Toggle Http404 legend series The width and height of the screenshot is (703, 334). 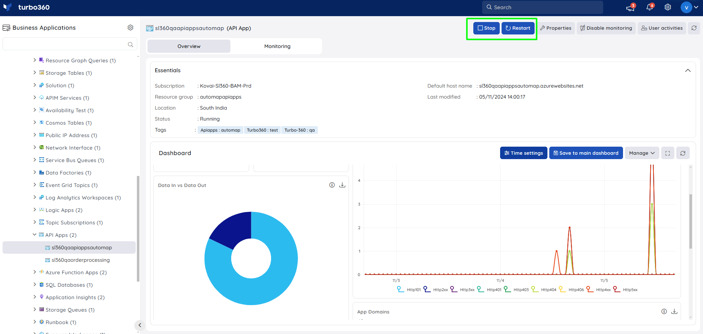click(x=544, y=290)
